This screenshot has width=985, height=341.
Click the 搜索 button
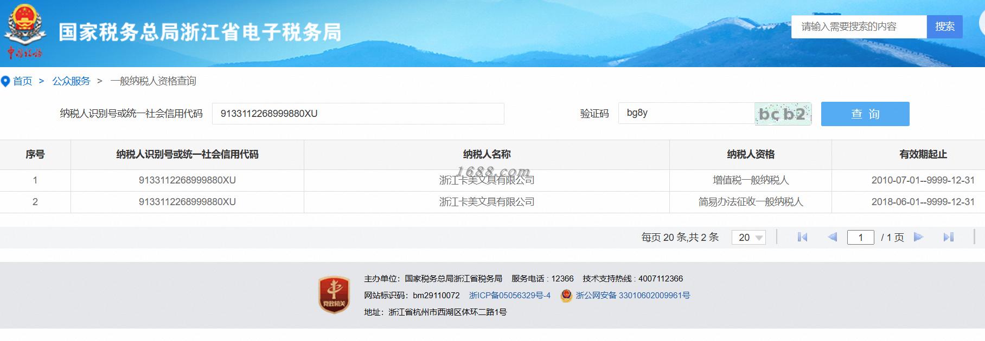point(945,27)
